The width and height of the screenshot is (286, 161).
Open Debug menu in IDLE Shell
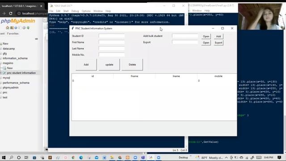click(75, 11)
